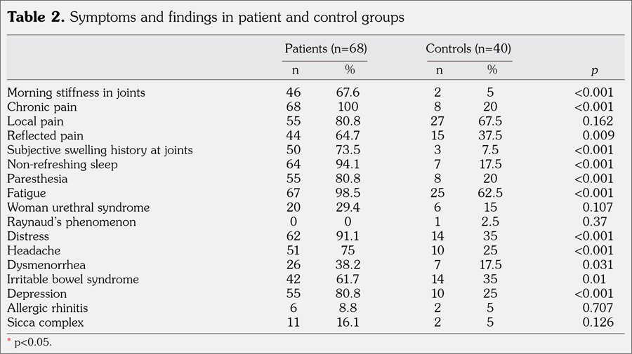Click the Raynaud's phenomenon row label

coord(71,222)
